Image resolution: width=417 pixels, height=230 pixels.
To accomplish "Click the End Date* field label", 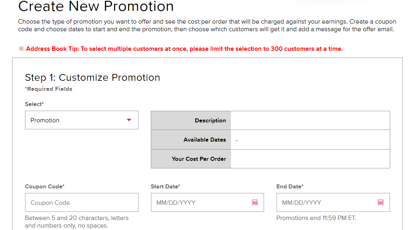I will pyautogui.click(x=290, y=186).
